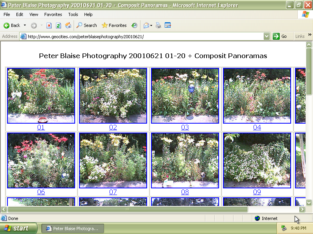
Task: Open photo link 06
Action: pyautogui.click(x=41, y=192)
